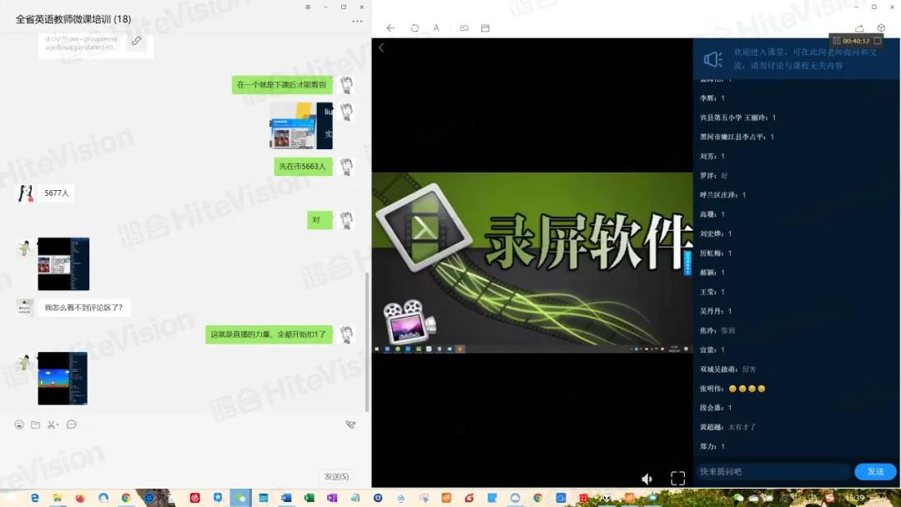Viewport: 901px width, 507px height.
Task: Open the send-file folder icon
Action: (x=35, y=424)
